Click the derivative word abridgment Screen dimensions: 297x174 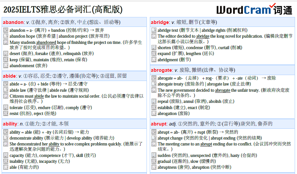[168, 60]
